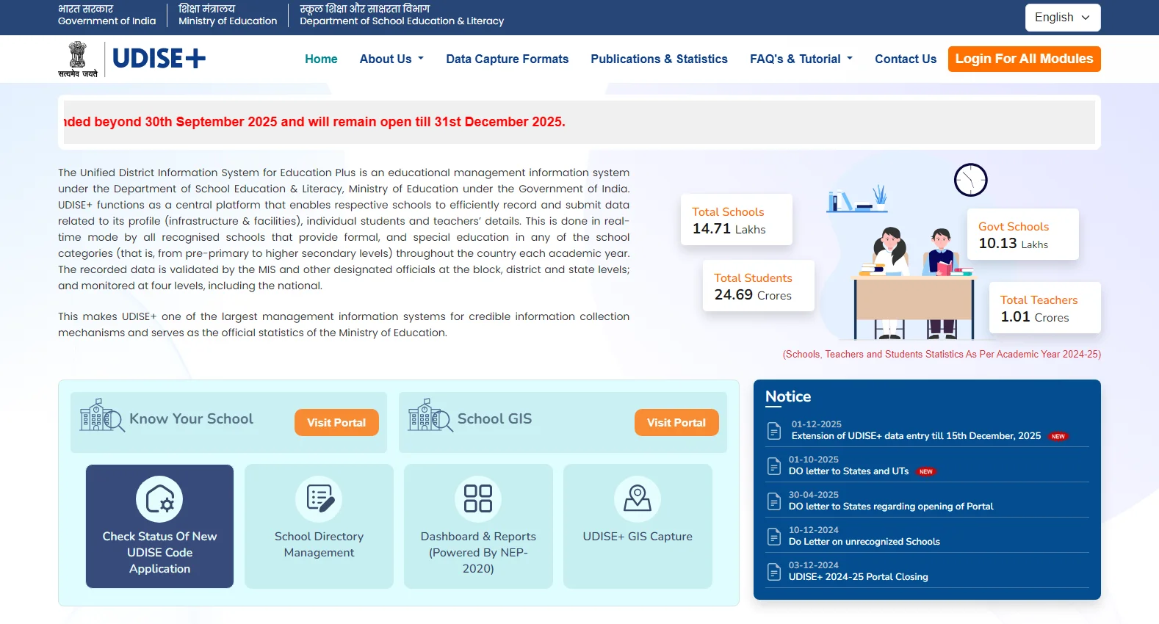Open DO letter to States and UTs notice
Viewport: 1159px width, 624px height.
tap(848, 471)
